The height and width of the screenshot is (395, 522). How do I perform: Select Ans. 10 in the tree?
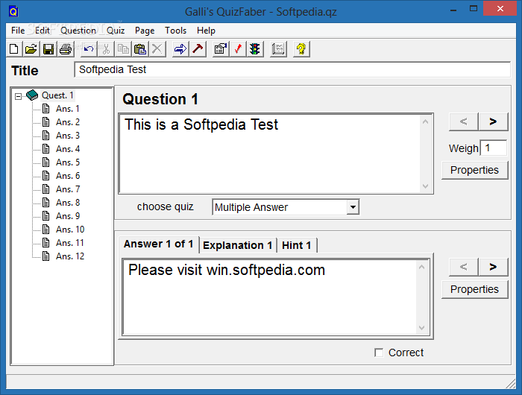(x=70, y=230)
